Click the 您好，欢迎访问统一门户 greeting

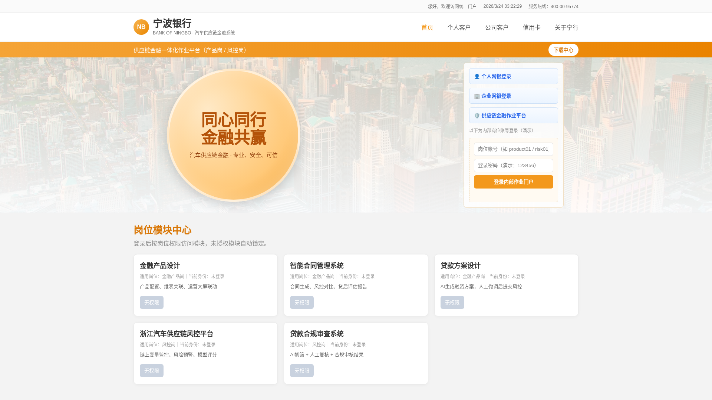pos(452,6)
